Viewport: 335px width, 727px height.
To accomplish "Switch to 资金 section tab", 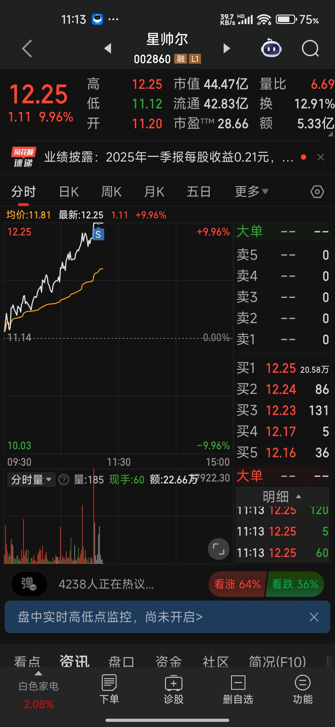I will click(x=169, y=661).
